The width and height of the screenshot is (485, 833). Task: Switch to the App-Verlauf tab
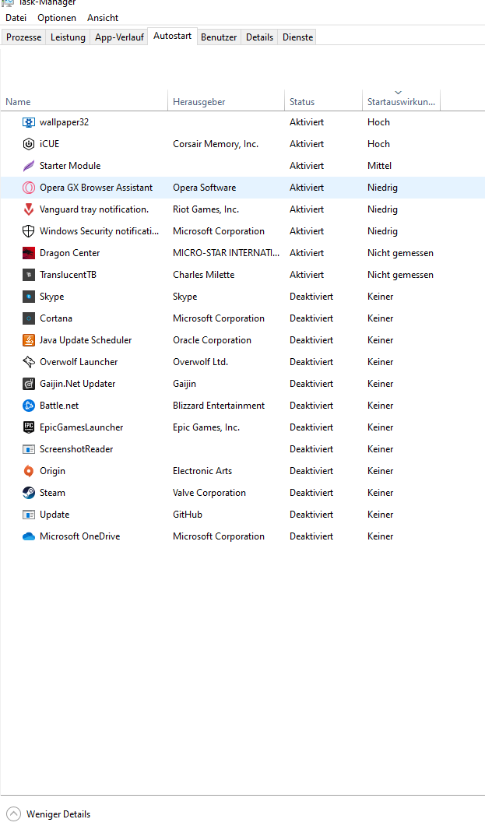coord(119,37)
